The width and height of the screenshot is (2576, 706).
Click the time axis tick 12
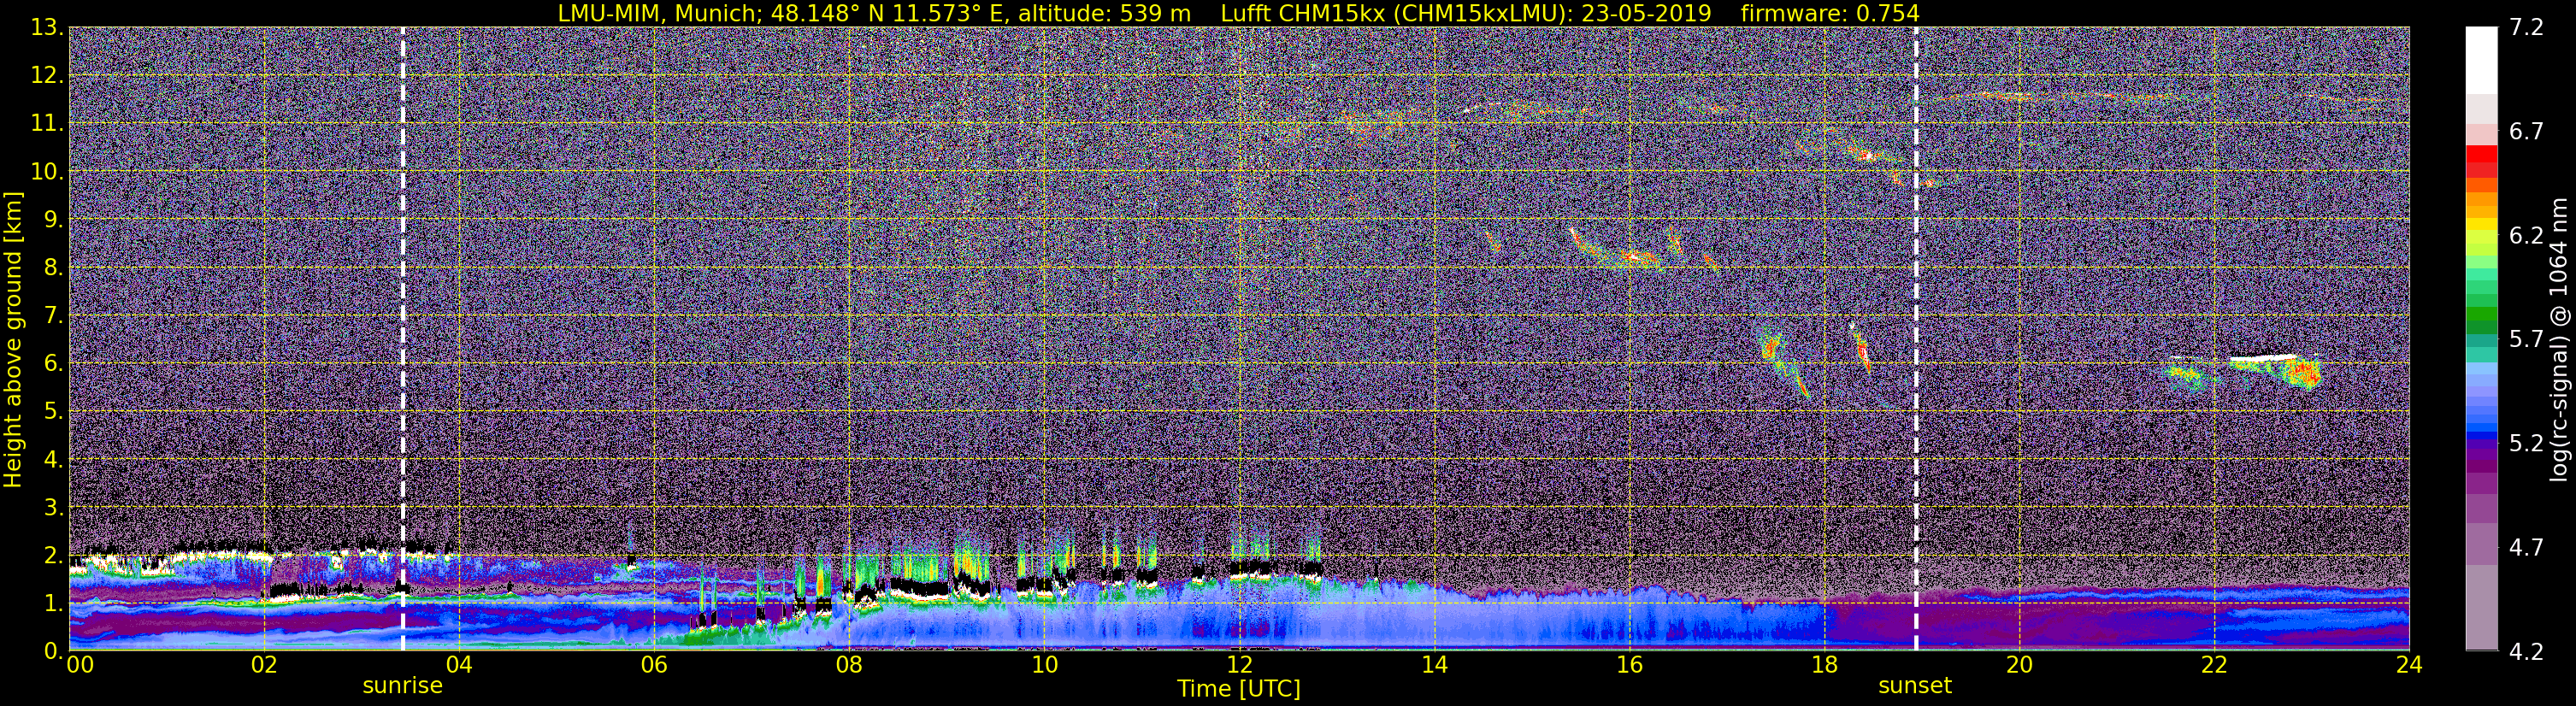pyautogui.click(x=1239, y=665)
